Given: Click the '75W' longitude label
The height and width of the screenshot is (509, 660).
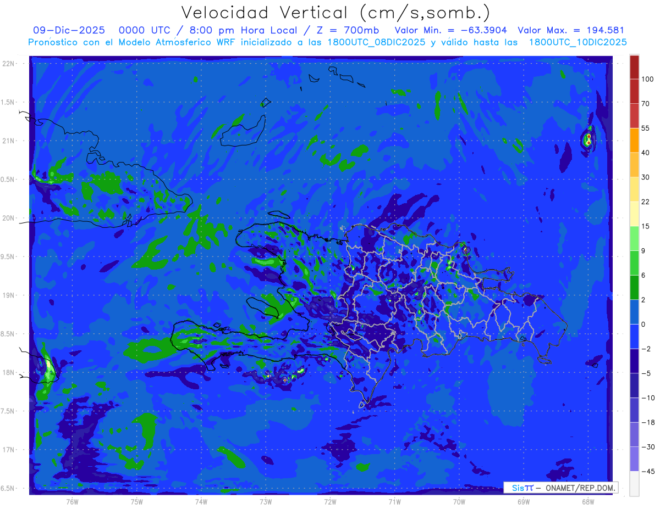Looking at the screenshot, I should (x=137, y=501).
